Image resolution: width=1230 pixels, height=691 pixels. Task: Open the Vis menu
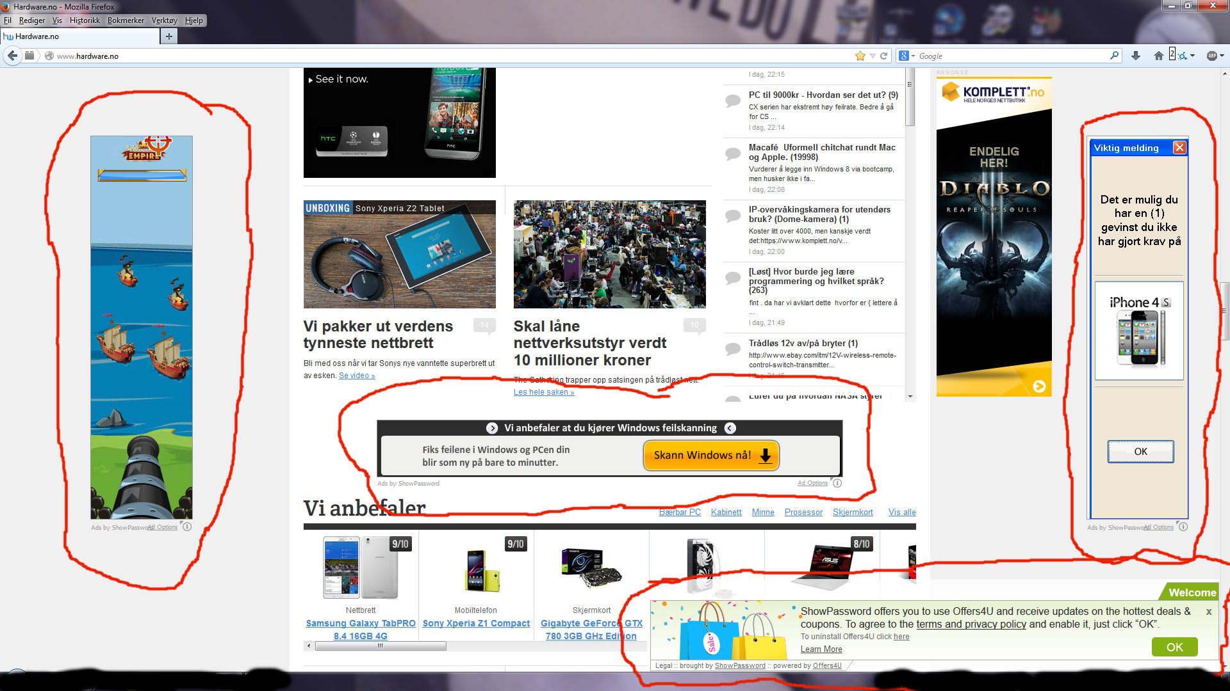(57, 20)
